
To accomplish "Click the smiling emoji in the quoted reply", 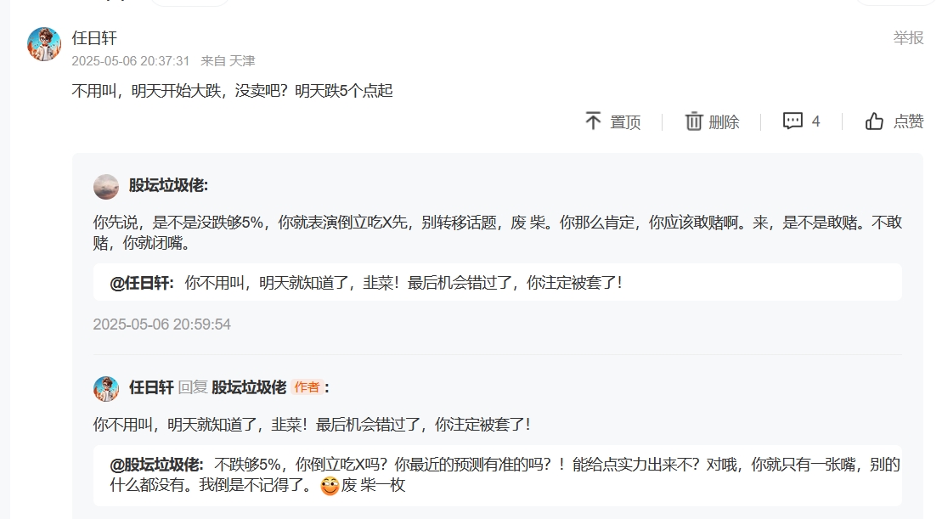I will coord(330,485).
